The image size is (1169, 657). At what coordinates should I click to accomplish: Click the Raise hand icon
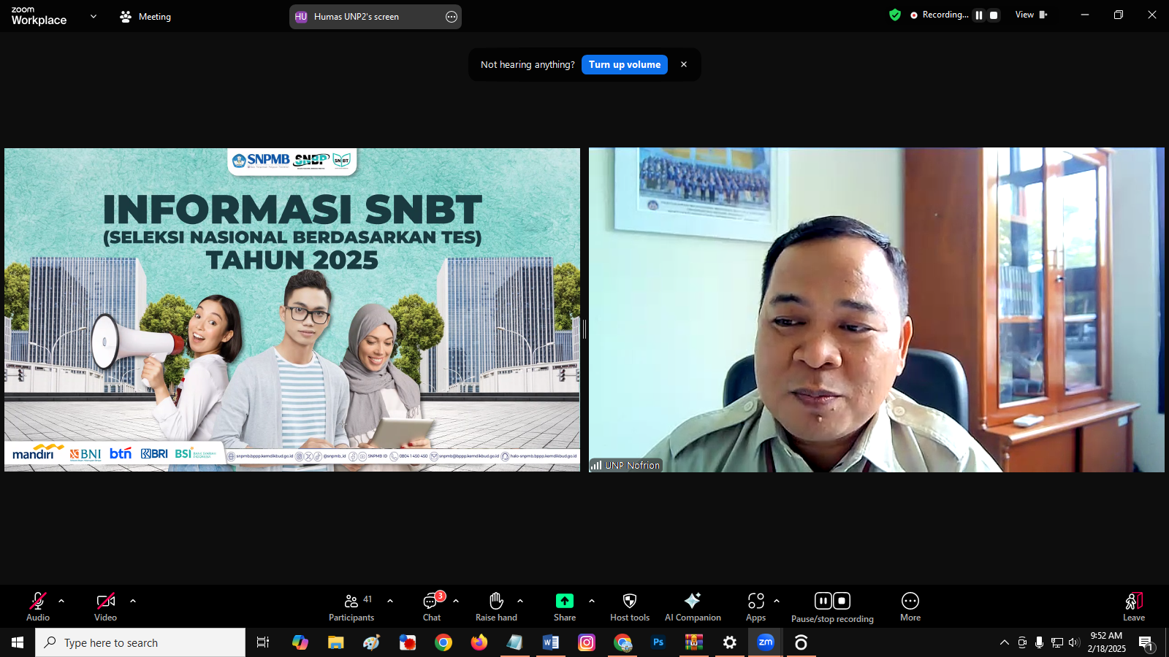click(x=496, y=607)
